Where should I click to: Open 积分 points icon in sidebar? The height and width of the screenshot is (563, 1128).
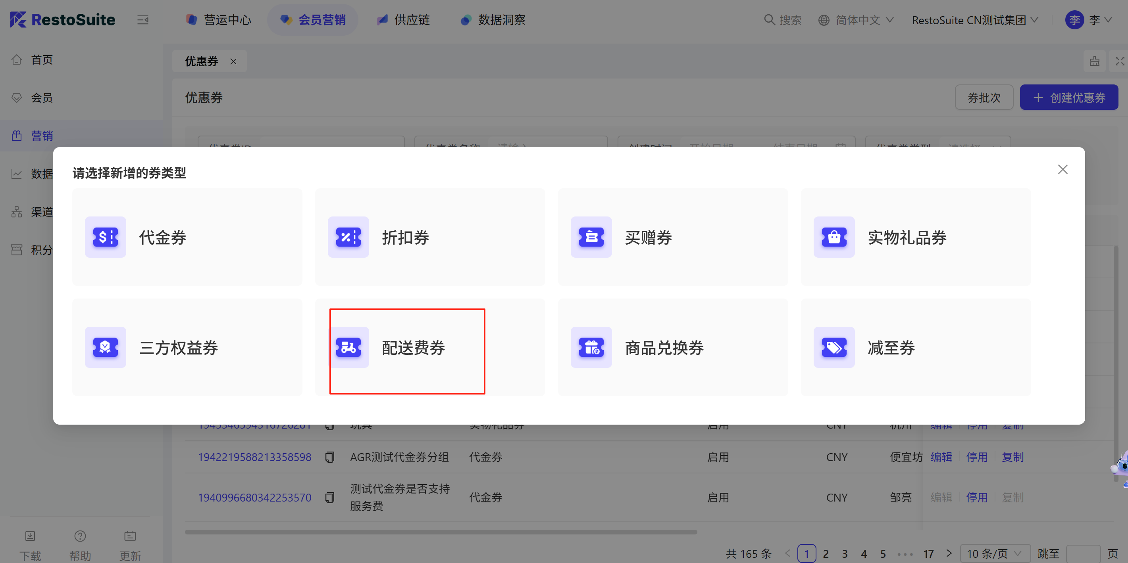[x=17, y=250]
